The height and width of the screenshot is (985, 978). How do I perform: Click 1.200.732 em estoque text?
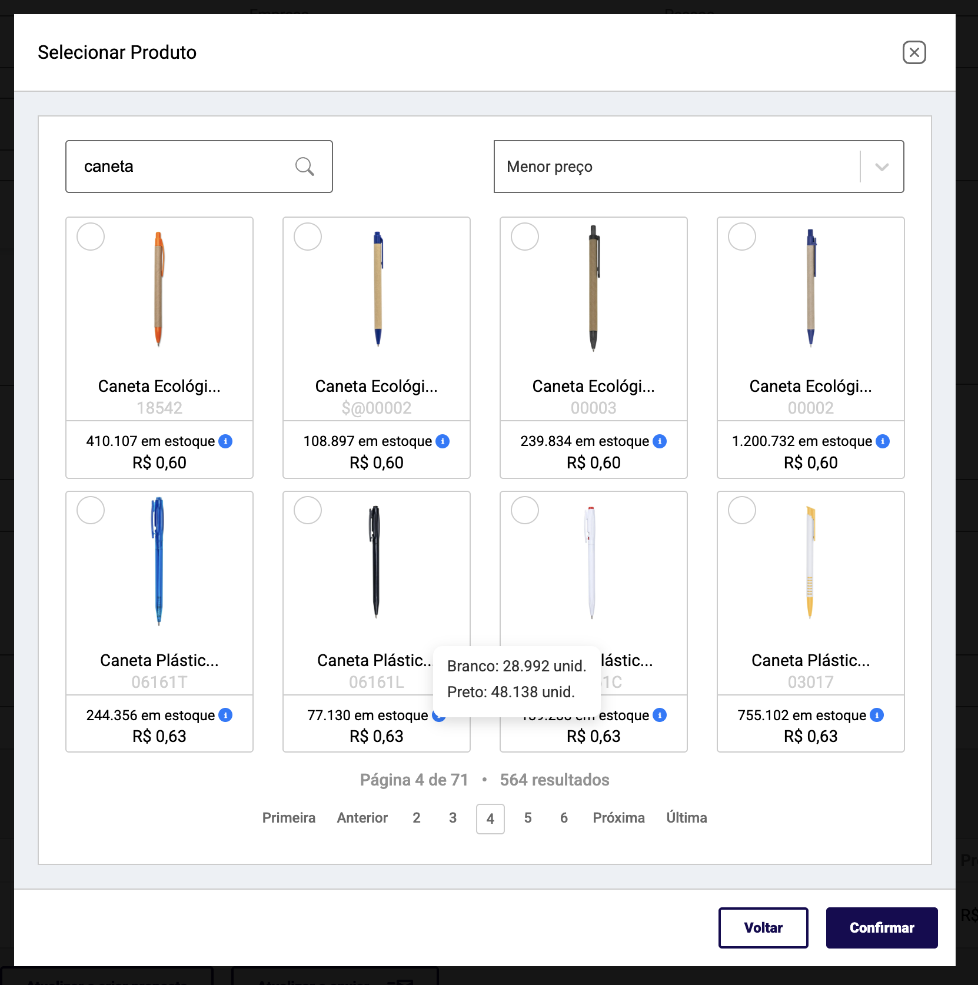[x=802, y=441]
